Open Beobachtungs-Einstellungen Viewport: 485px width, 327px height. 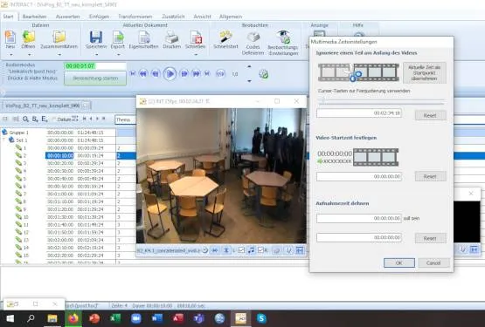tap(284, 37)
